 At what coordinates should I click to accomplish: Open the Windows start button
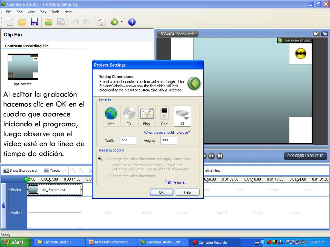click(x=15, y=242)
